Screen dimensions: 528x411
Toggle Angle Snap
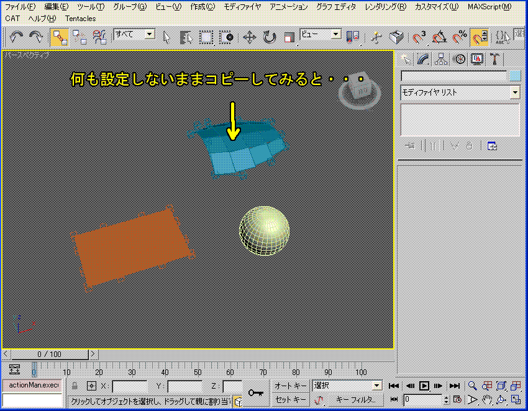[439, 37]
